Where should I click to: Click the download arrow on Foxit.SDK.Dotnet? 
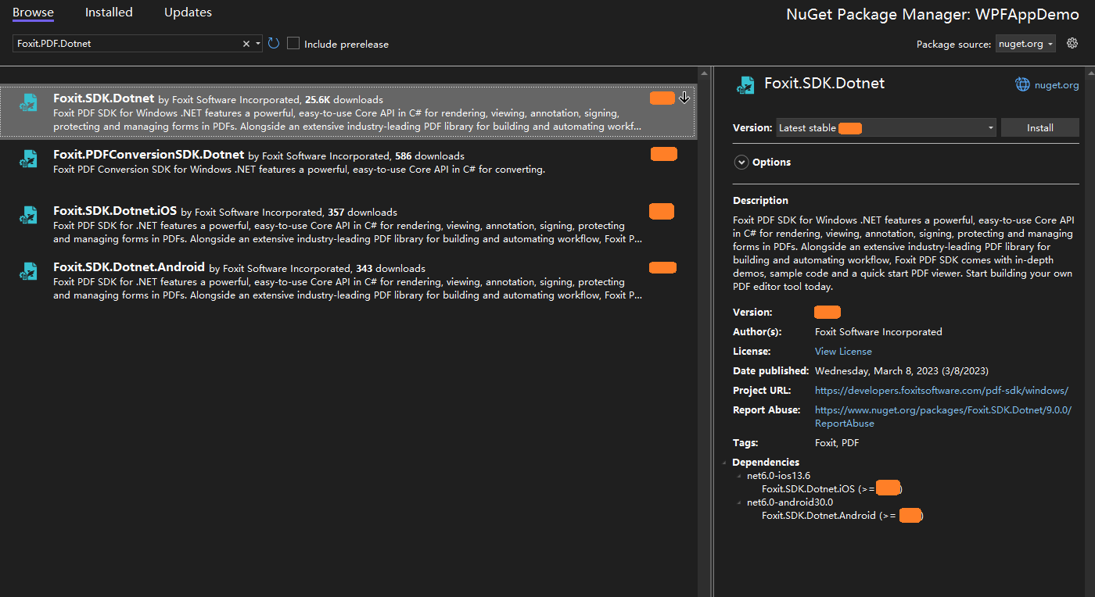pos(685,98)
